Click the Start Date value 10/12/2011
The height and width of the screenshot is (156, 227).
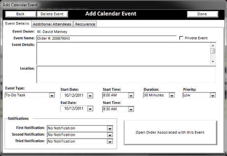coord(74,95)
